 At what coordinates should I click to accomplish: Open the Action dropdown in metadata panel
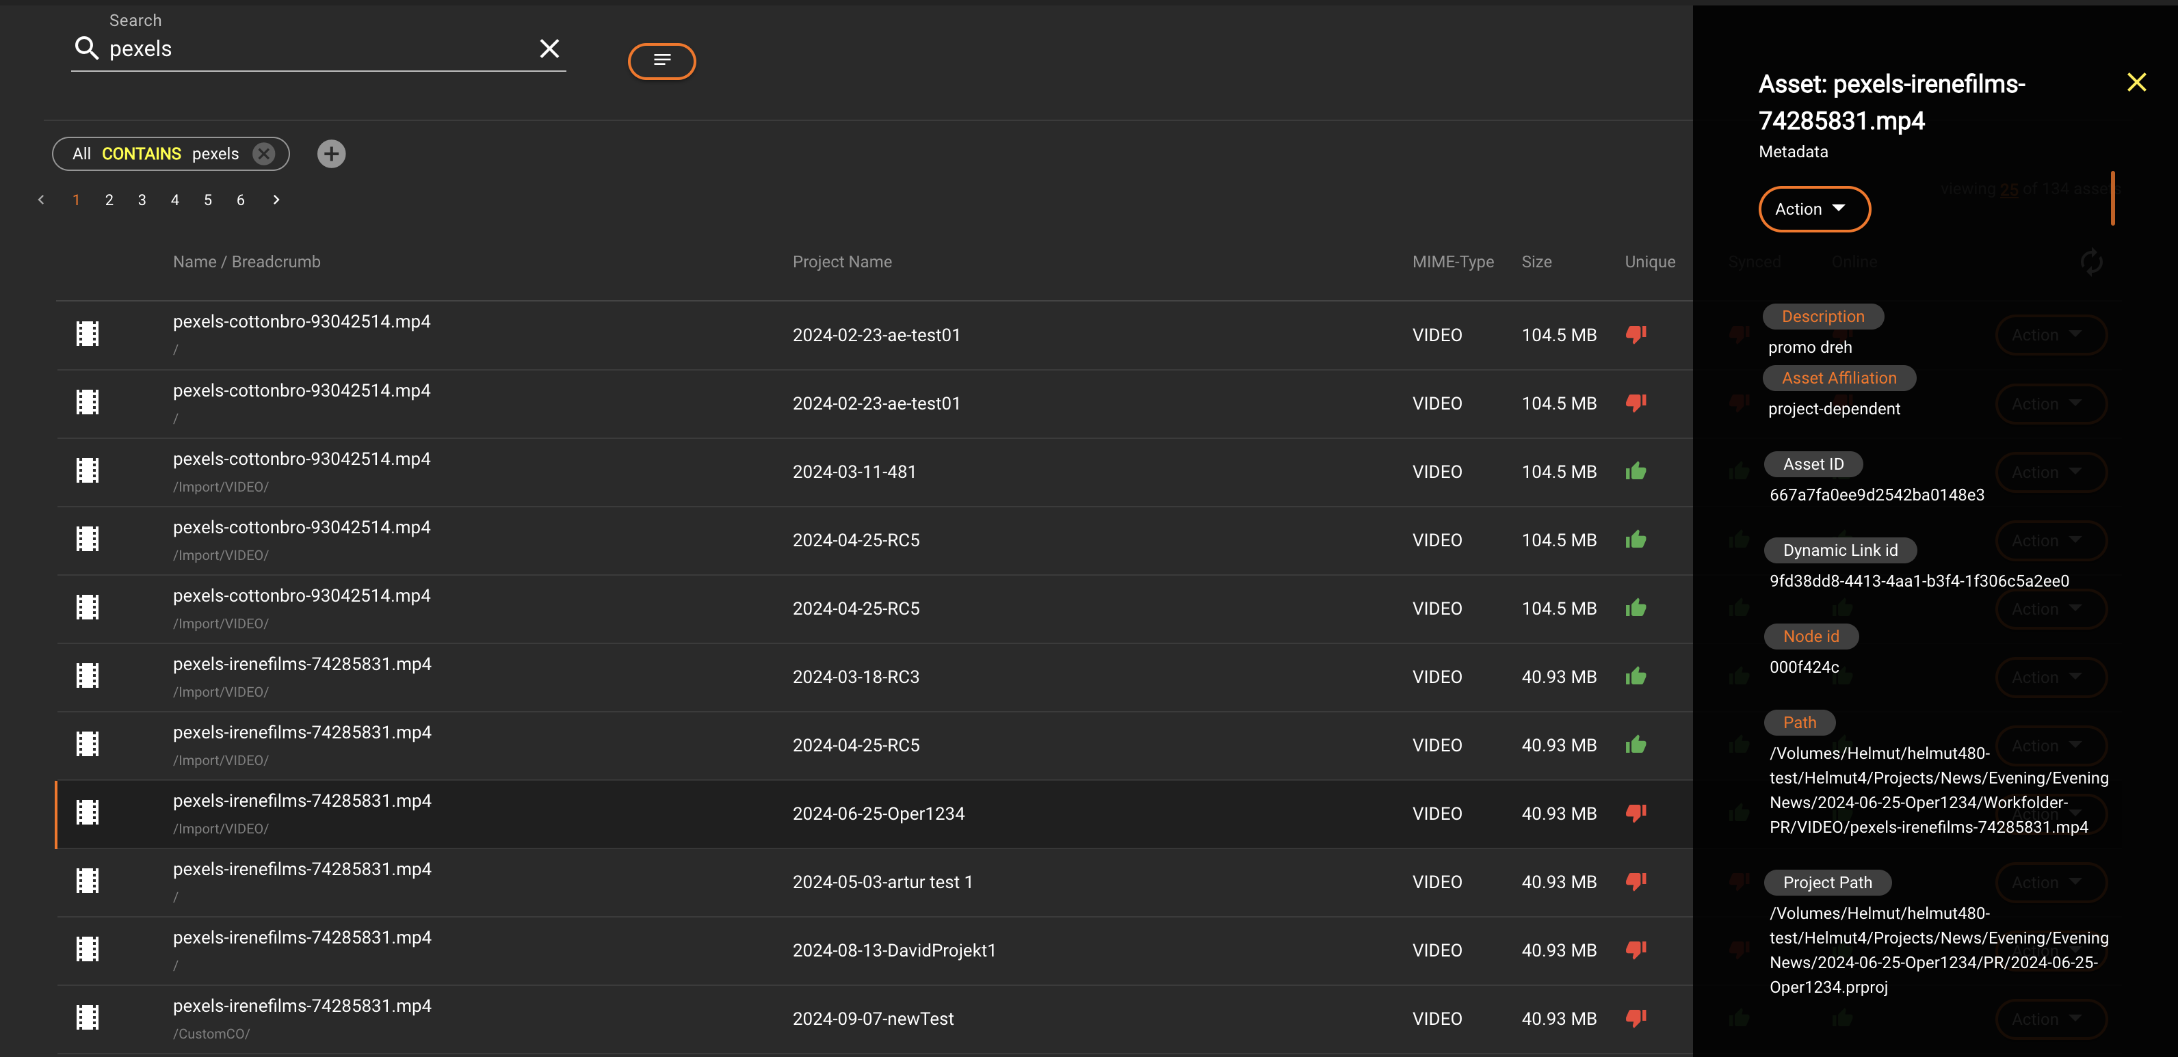pyautogui.click(x=1813, y=209)
